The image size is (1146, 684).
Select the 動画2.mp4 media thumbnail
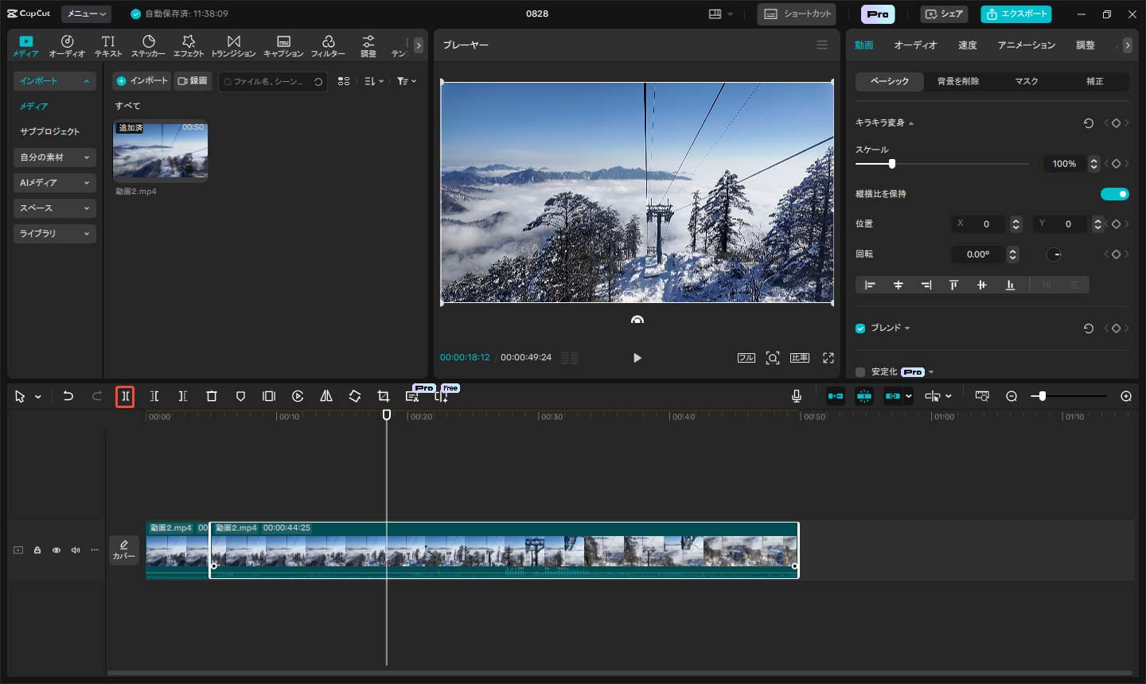click(x=160, y=150)
